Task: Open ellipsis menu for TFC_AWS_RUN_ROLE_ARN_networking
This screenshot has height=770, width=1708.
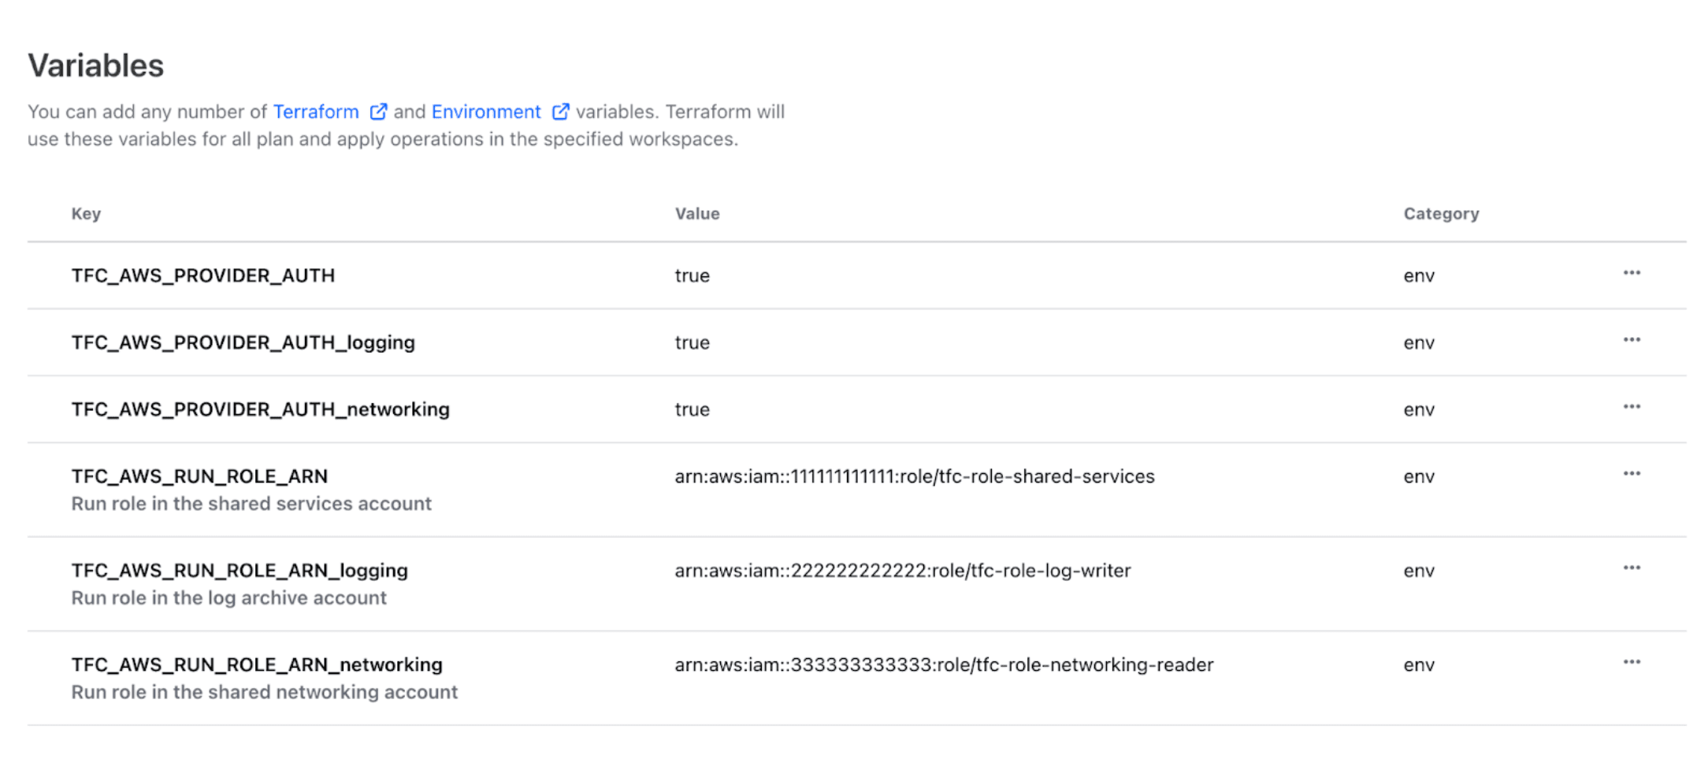Action: [1631, 662]
